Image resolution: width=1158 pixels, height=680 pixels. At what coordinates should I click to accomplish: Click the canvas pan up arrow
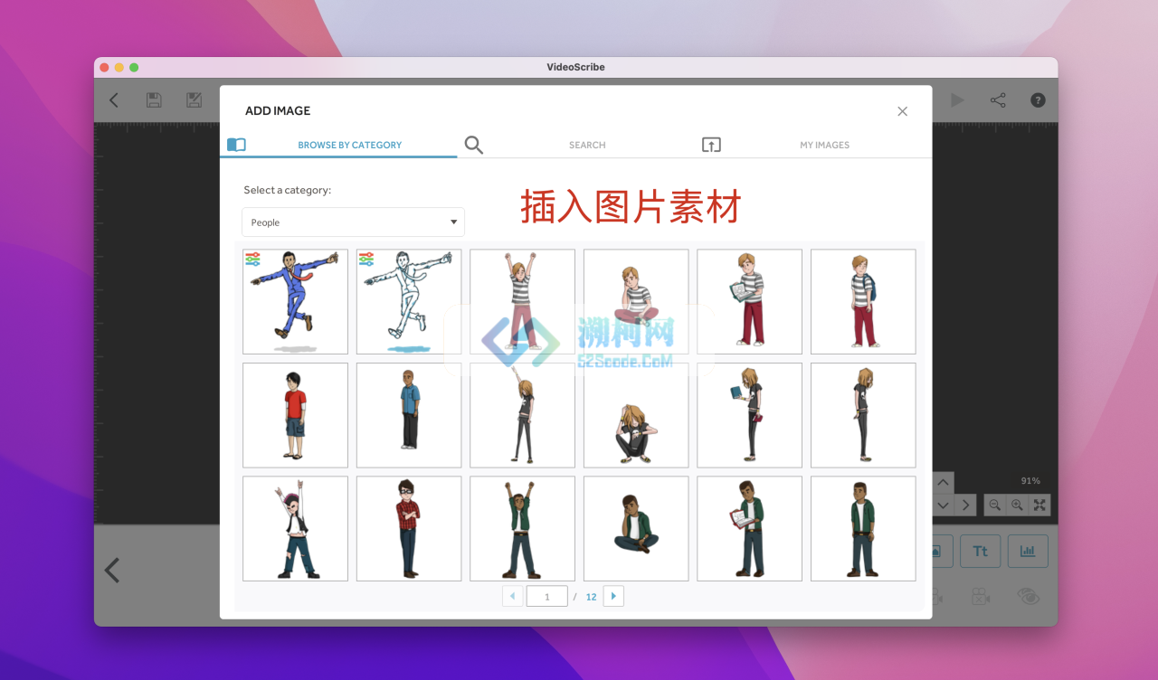pos(943,483)
